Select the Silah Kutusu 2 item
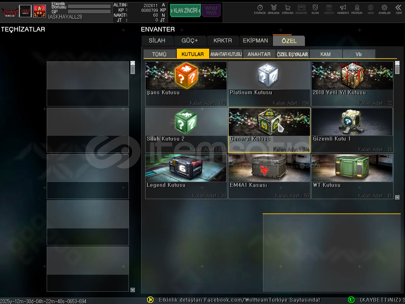The width and height of the screenshot is (405, 304). click(x=186, y=130)
